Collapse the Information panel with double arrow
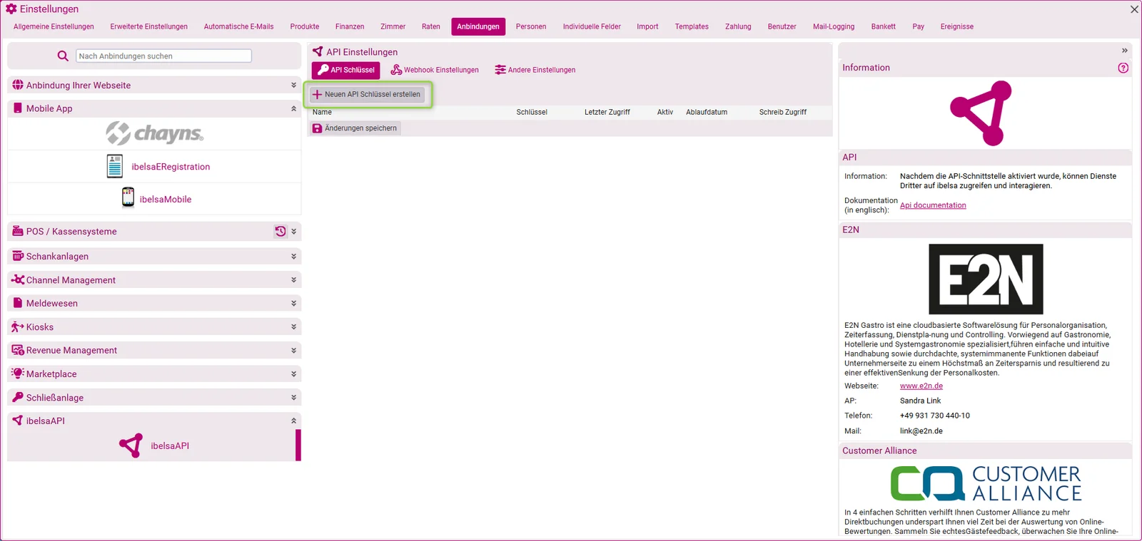 (x=1124, y=51)
